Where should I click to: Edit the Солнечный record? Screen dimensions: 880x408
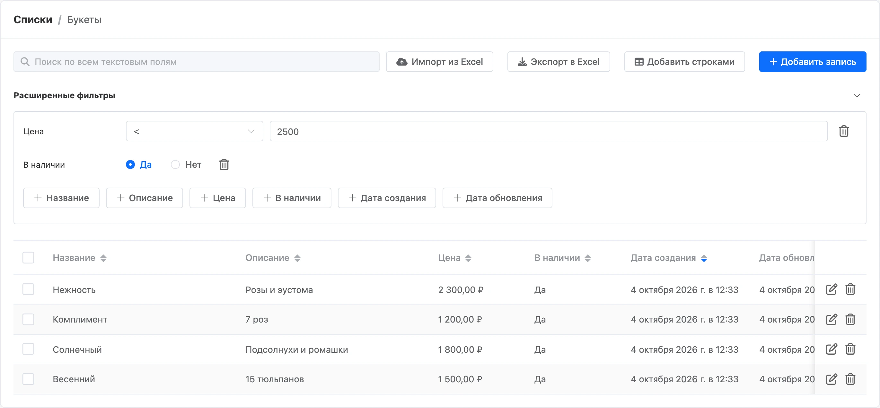pos(831,349)
